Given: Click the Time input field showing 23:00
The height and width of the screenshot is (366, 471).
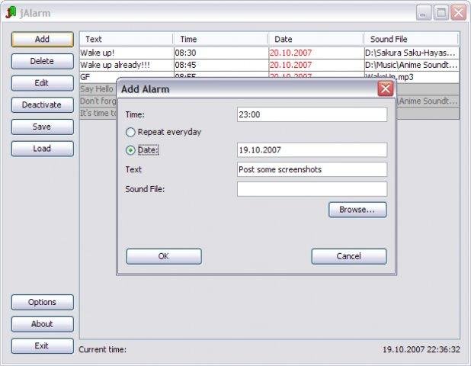Looking at the screenshot, I should pos(312,114).
